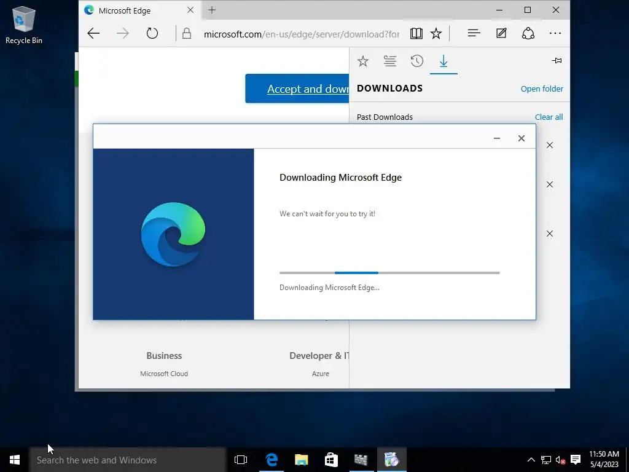629x472 pixels.
Task: Close the Microsoft Edge tab
Action: click(190, 10)
